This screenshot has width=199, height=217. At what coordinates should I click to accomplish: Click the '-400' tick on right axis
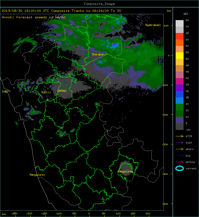165,174
